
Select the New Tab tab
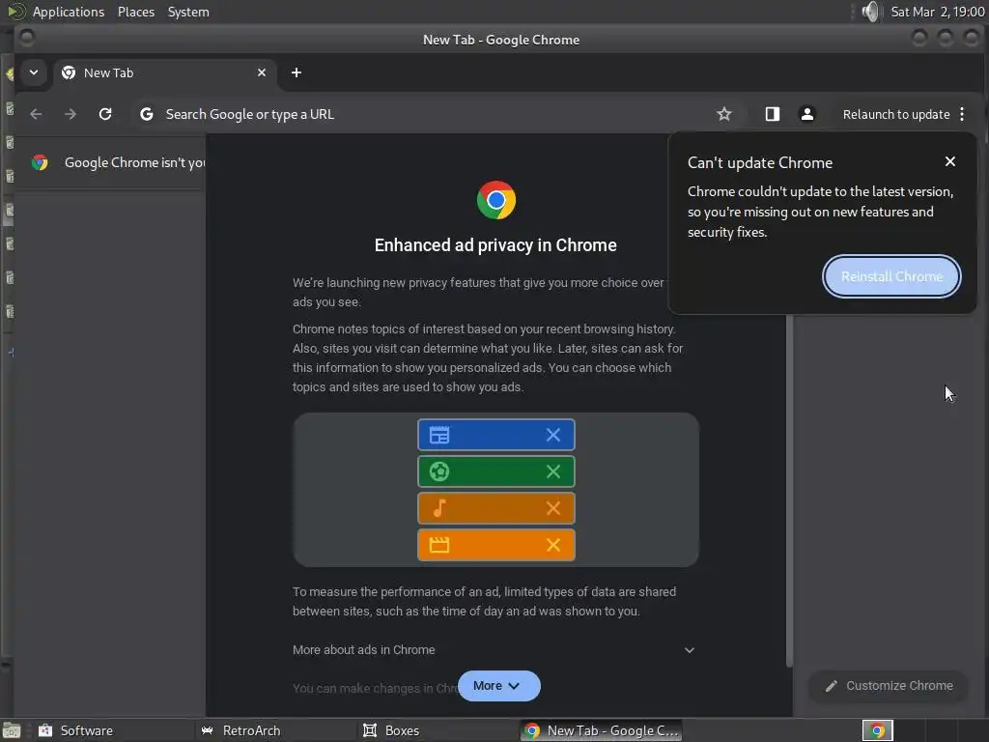pos(164,72)
